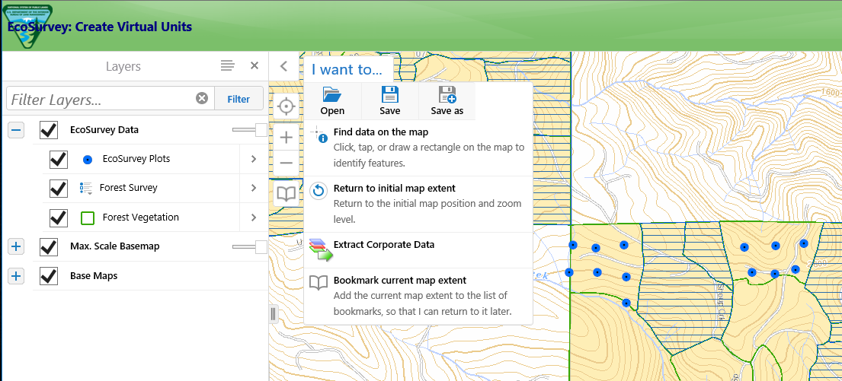Click the Base Maps group label

pyautogui.click(x=94, y=276)
